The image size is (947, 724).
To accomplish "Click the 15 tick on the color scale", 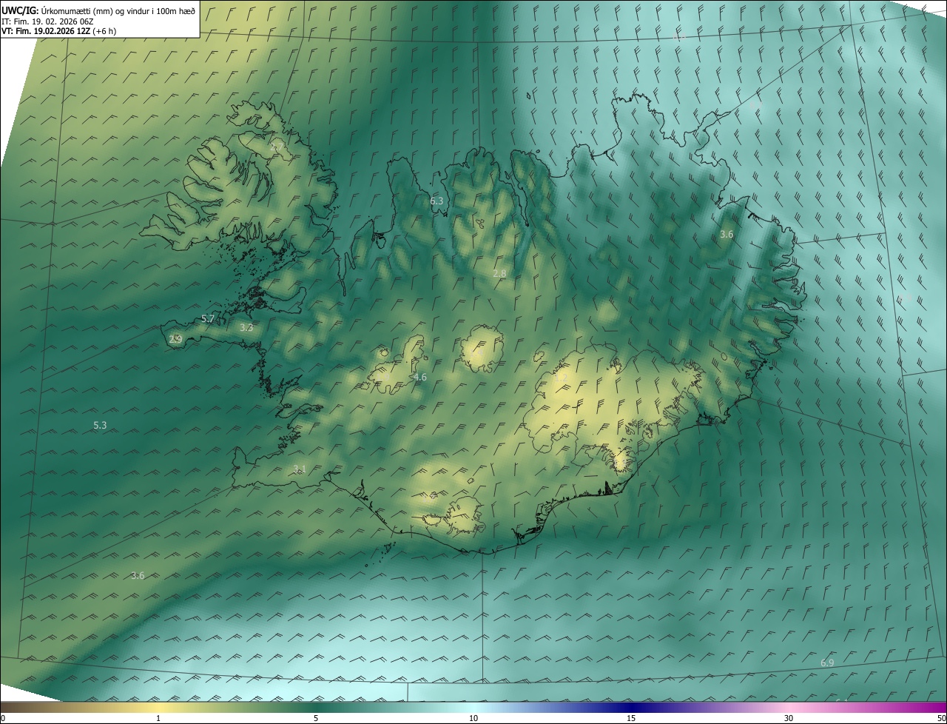I will tap(631, 718).
